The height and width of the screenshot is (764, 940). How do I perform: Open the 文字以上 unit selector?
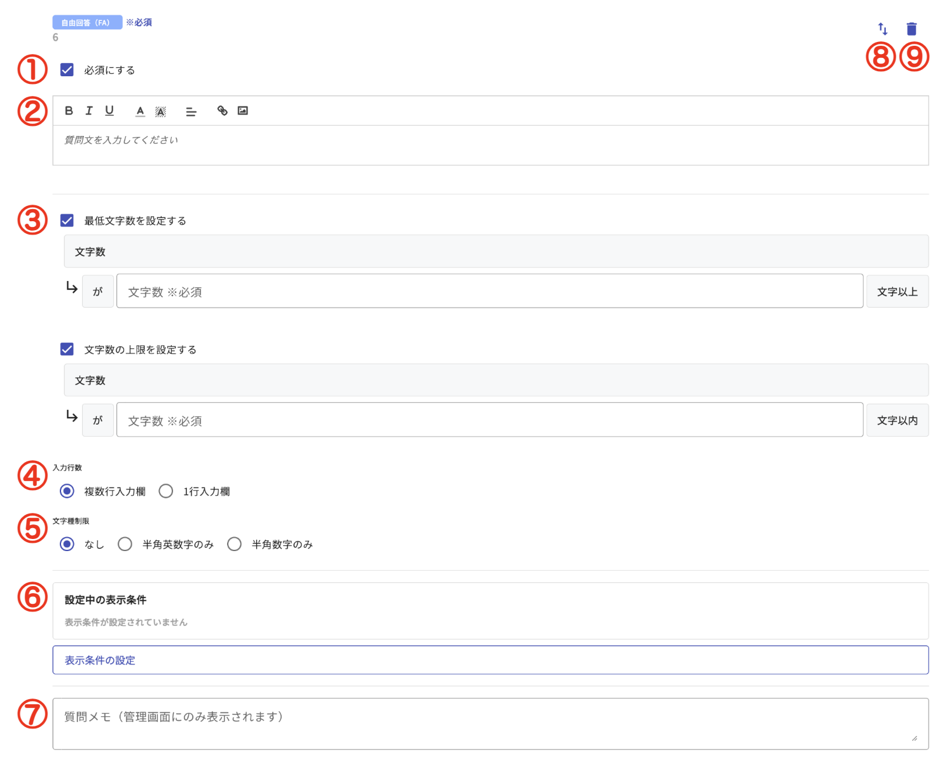click(897, 290)
